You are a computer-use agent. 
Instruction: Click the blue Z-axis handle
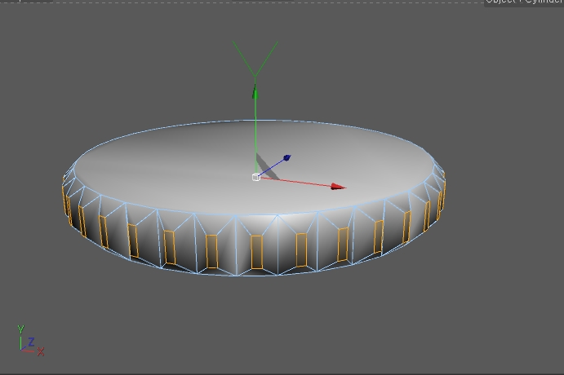tap(287, 157)
